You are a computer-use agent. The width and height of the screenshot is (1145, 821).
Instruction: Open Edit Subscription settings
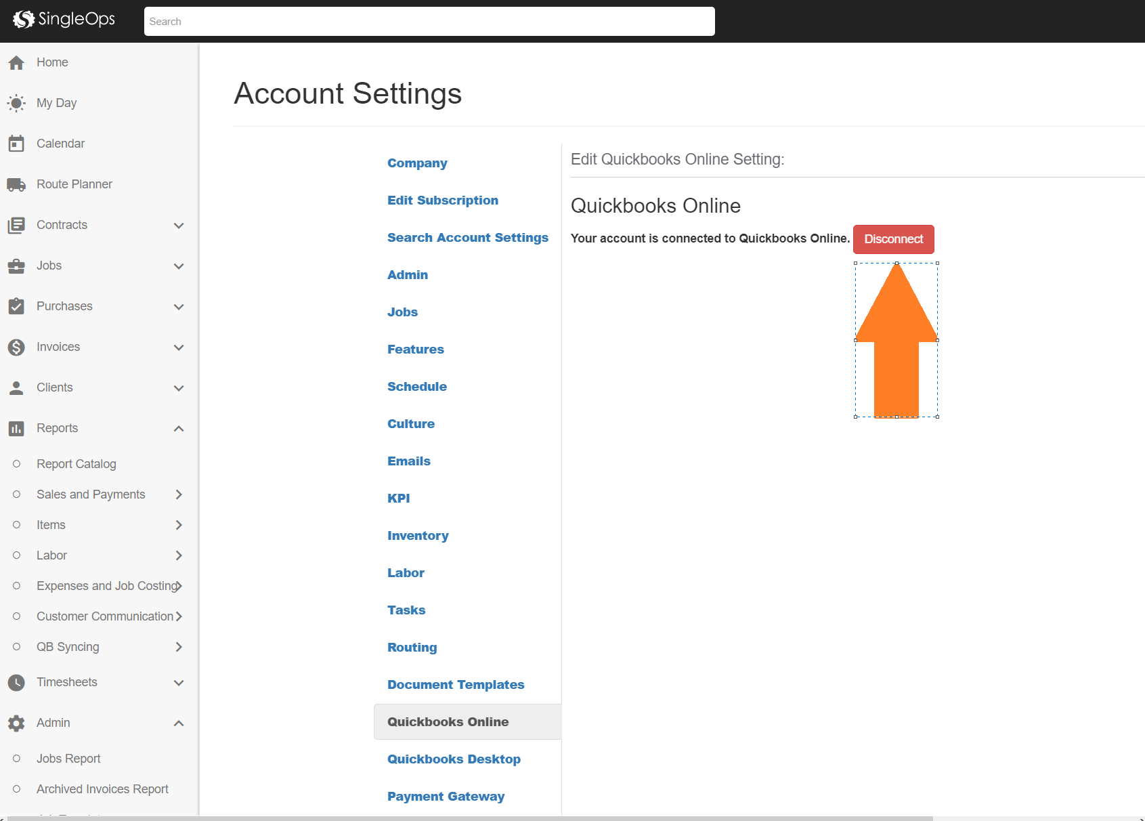click(x=443, y=201)
